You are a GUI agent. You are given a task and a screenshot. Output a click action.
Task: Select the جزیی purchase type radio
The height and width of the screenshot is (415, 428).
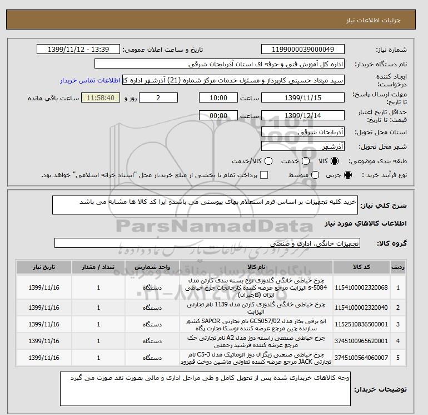click(x=348, y=175)
